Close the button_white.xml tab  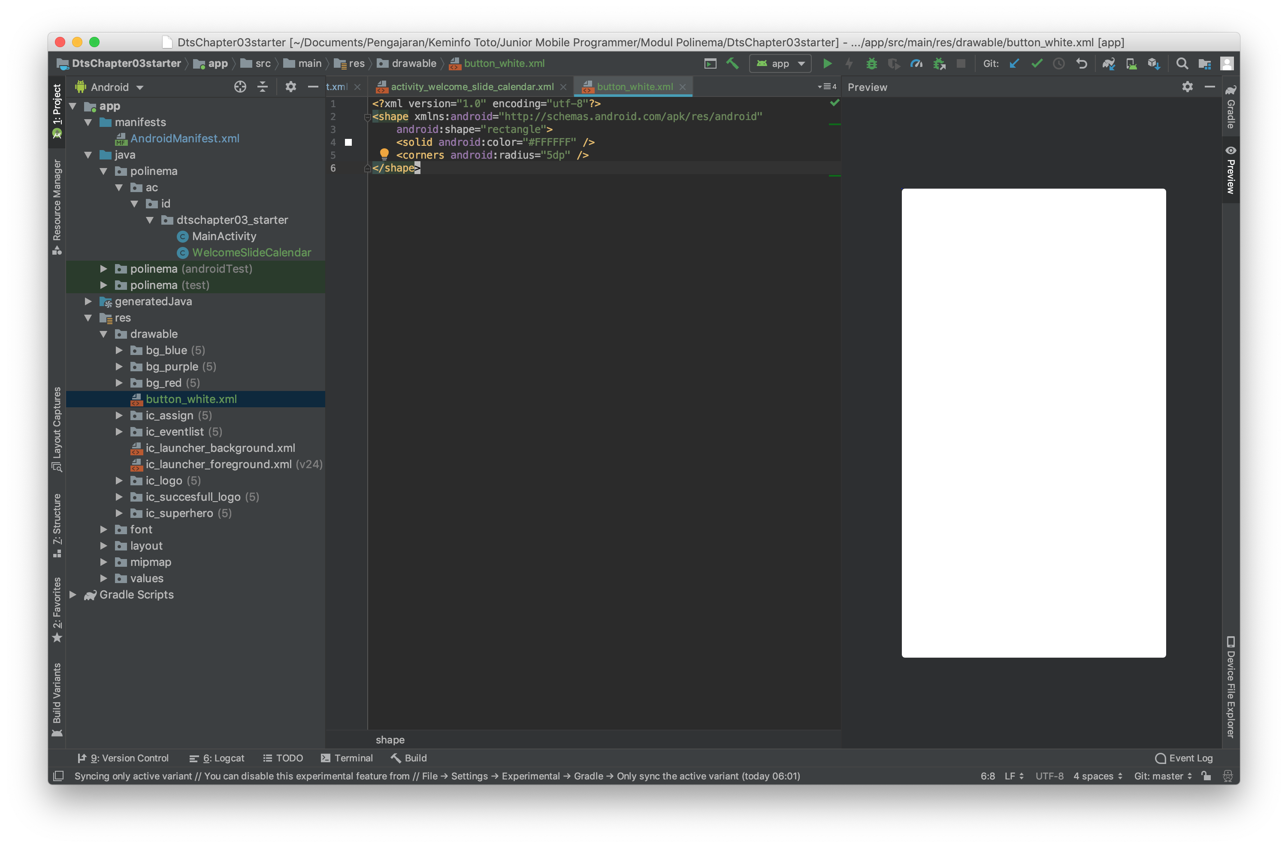(683, 87)
